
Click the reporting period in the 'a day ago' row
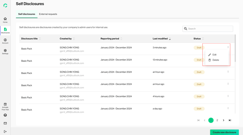point(116,108)
